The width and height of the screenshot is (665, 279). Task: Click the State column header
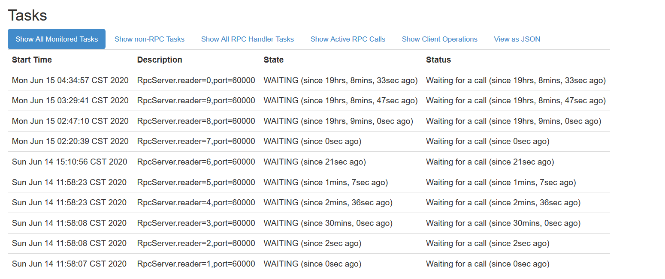(273, 60)
